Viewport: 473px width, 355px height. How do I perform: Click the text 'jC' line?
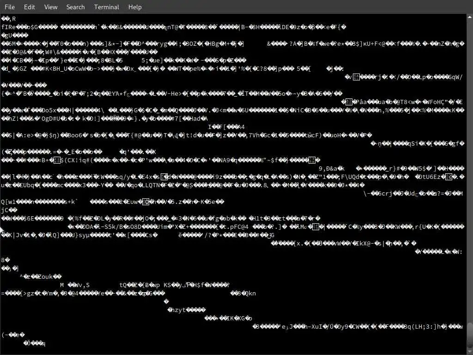[9, 210]
